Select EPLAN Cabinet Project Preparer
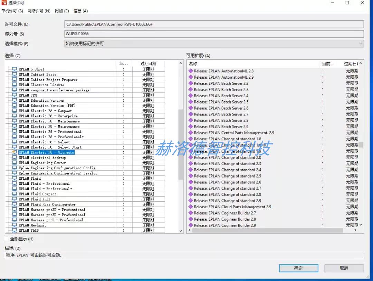This screenshot has width=373, height=281. (48, 80)
